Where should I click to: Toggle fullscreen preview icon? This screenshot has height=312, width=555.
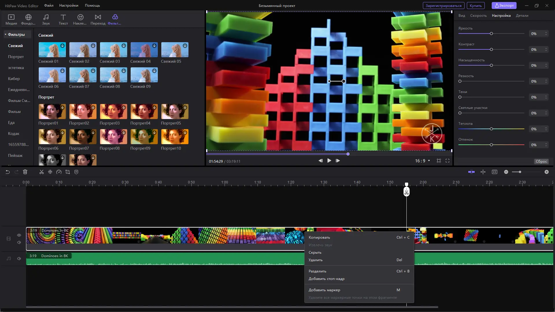click(447, 161)
